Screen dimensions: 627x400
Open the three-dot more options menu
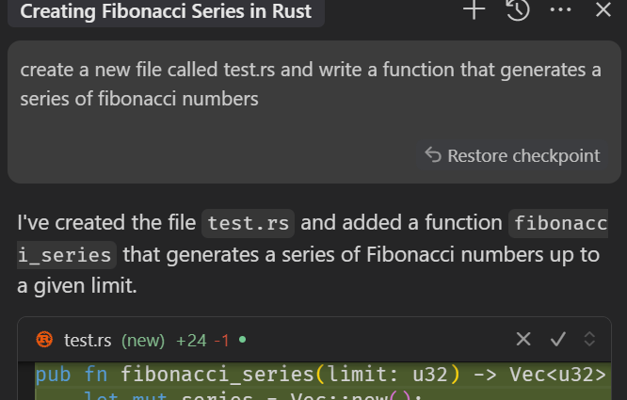tap(560, 10)
